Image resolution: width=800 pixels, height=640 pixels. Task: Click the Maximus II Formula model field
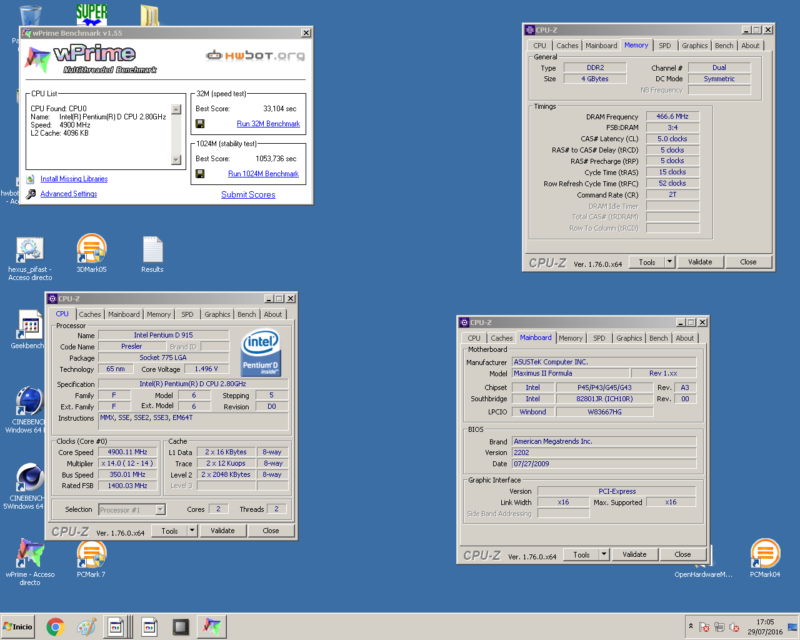571,373
